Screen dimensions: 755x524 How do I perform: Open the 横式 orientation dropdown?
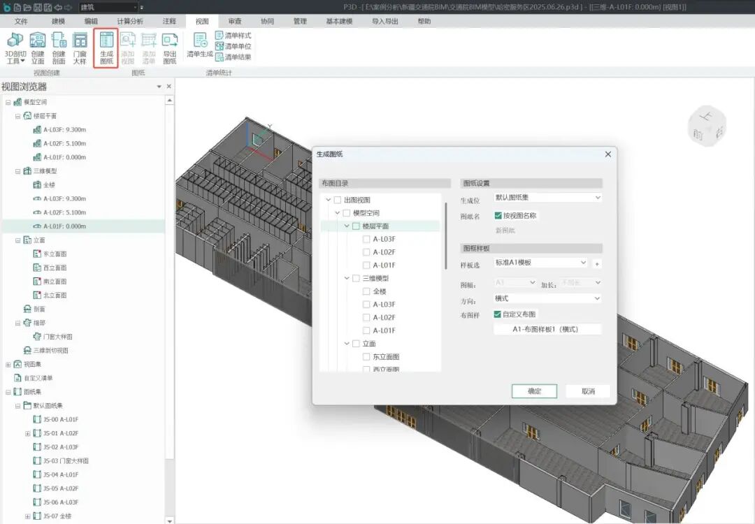[x=547, y=298]
